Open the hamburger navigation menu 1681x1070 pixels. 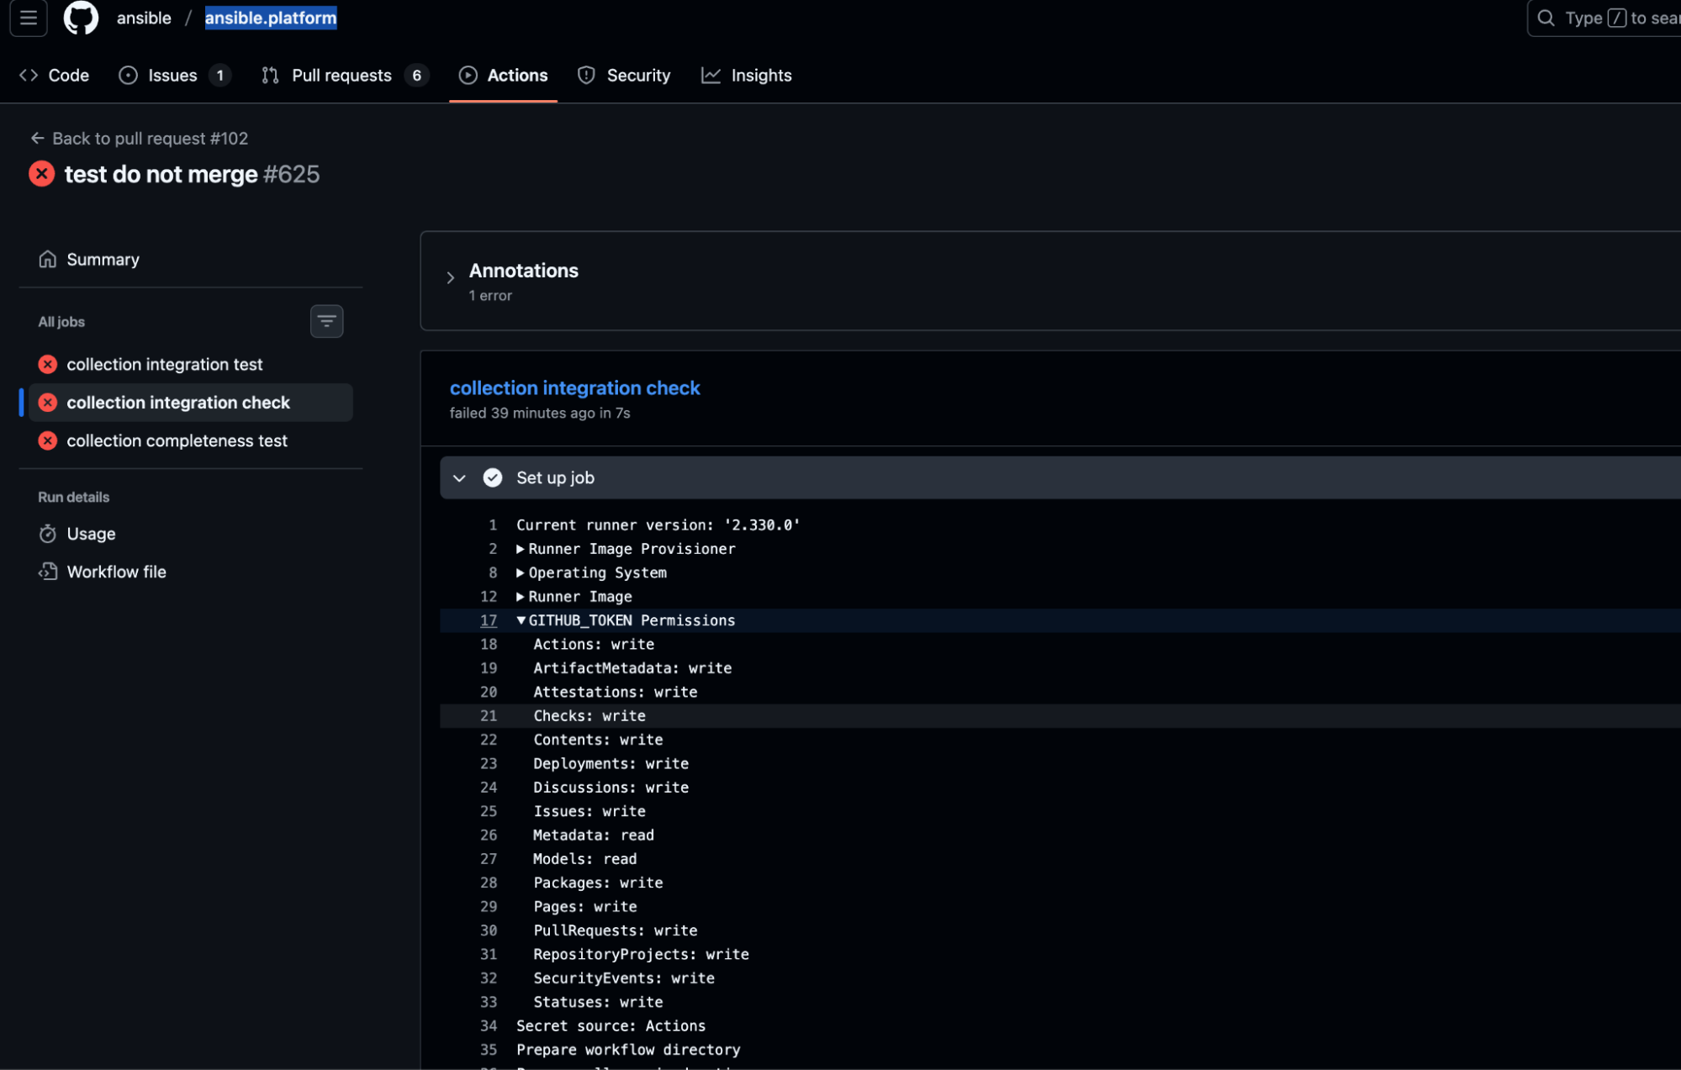coord(28,18)
